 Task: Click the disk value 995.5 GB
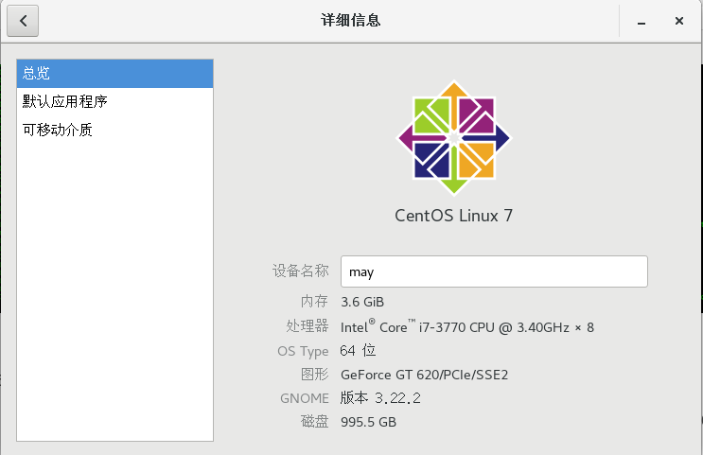coord(369,422)
